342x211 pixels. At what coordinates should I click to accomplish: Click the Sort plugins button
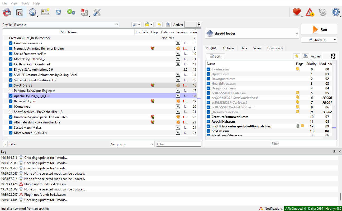pos(215,56)
